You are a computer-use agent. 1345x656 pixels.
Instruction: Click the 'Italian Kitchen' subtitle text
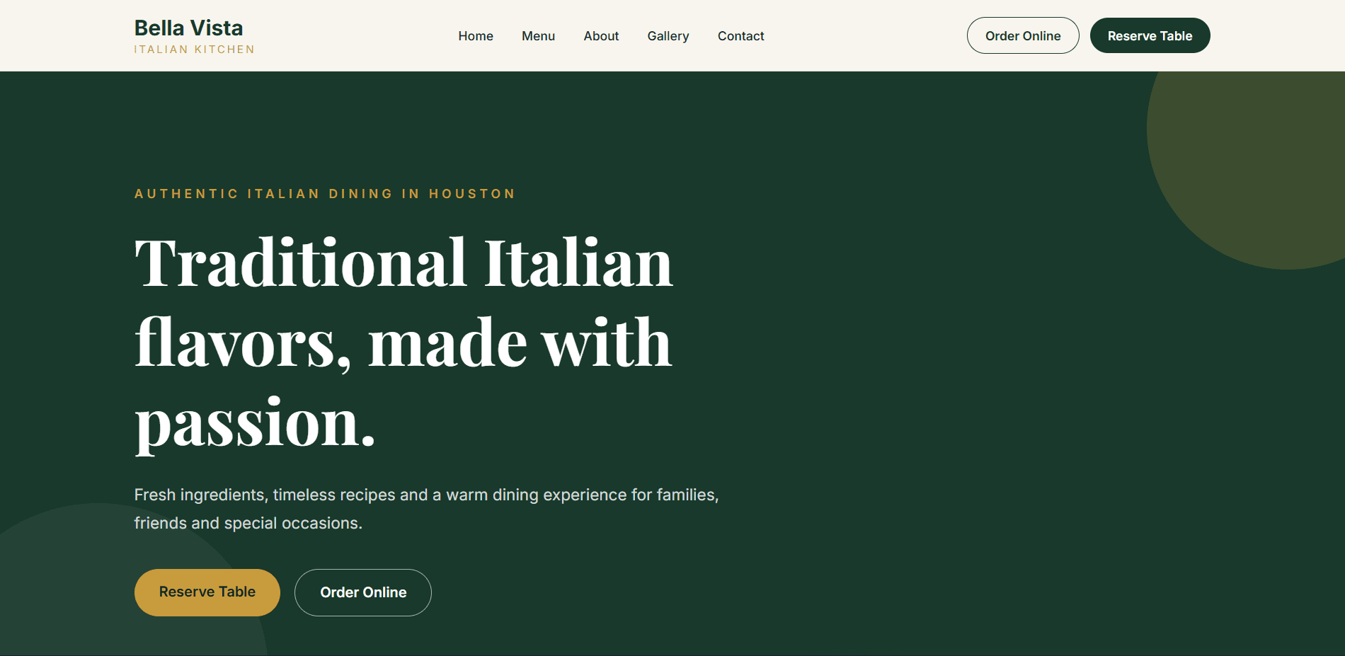coord(195,50)
